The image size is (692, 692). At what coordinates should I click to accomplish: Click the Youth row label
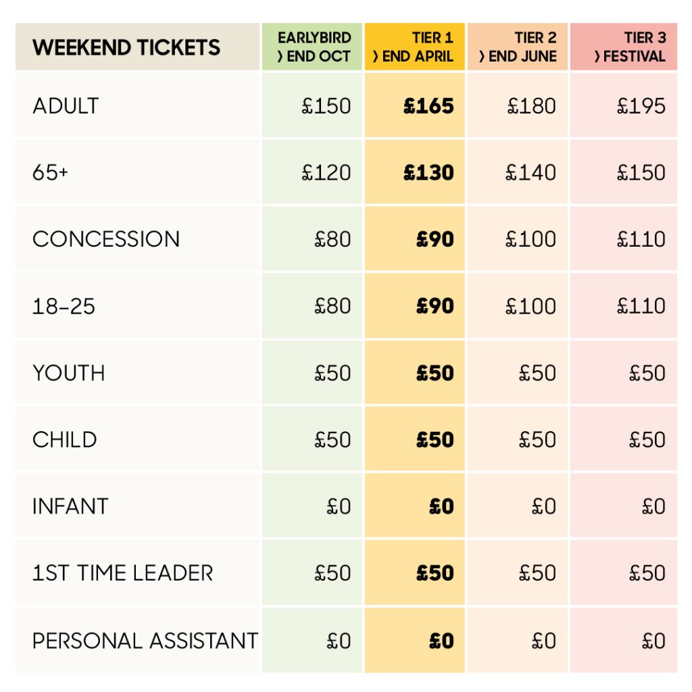[68, 373]
